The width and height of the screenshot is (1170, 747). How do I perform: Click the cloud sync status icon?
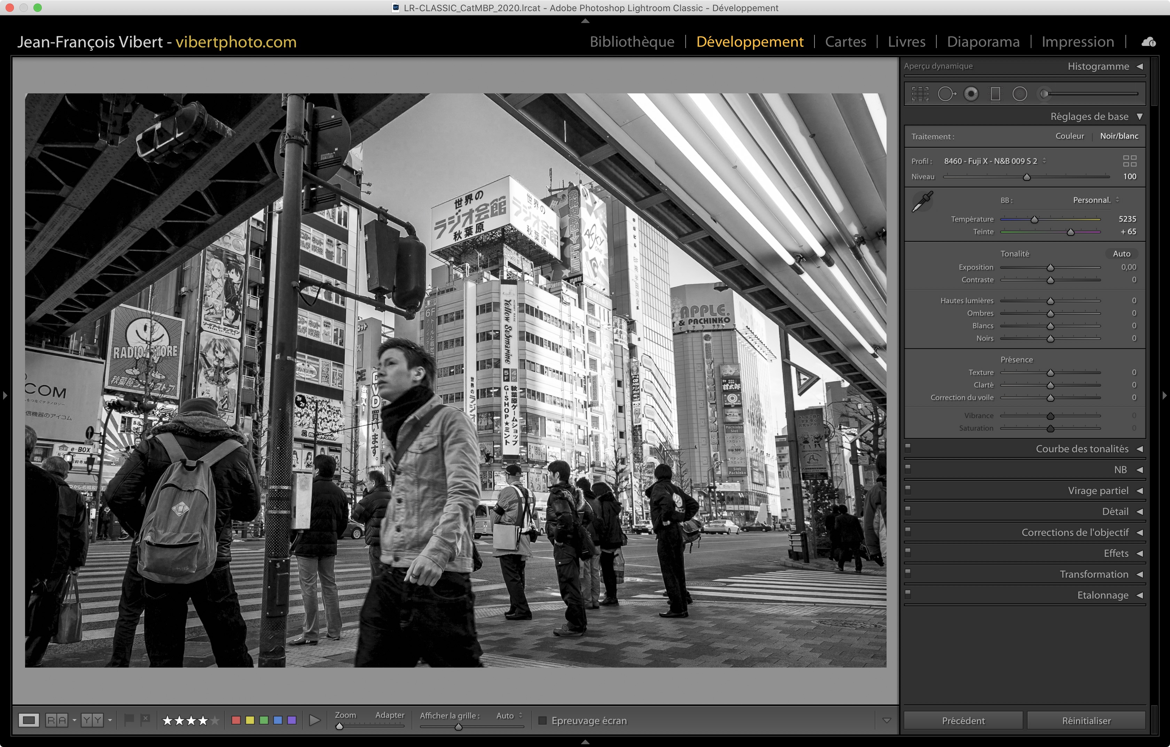click(x=1149, y=42)
